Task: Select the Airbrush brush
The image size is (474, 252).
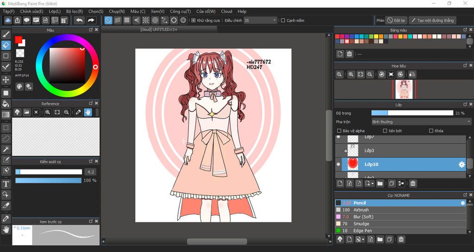Action: [x=400, y=210]
